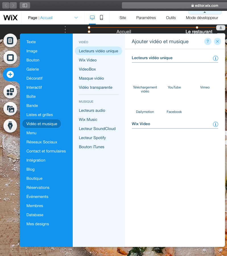
Task: Select Décoratif category
Action: [x=34, y=79]
